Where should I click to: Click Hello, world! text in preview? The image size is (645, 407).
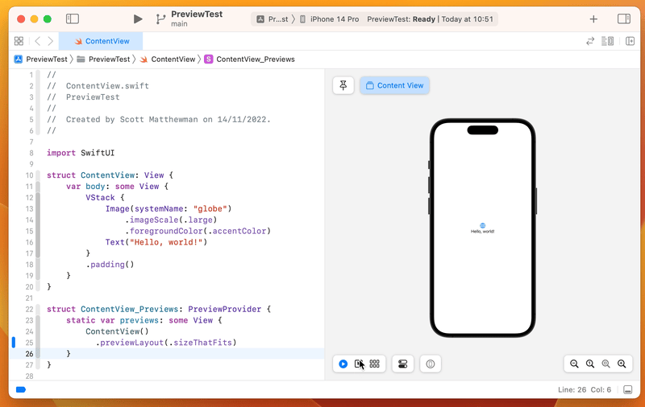click(x=482, y=232)
